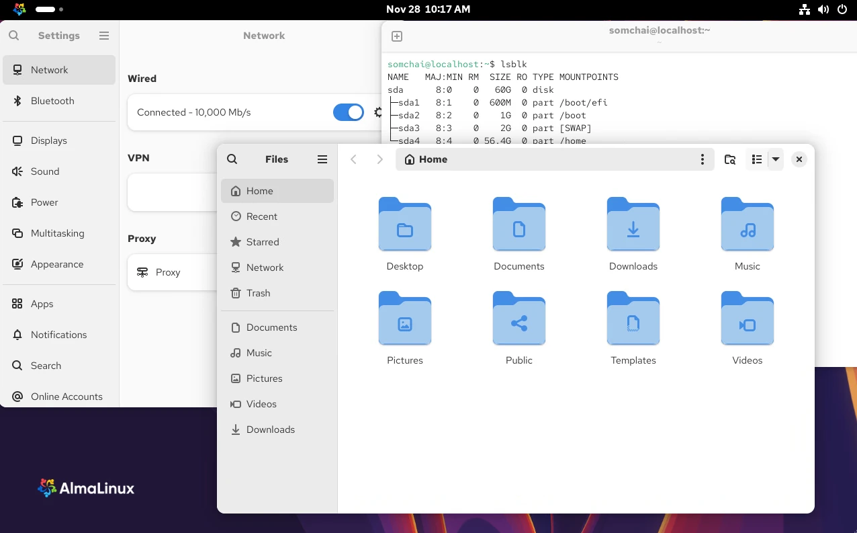Select Bluetooth in Settings sidebar
857x533 pixels.
click(52, 101)
